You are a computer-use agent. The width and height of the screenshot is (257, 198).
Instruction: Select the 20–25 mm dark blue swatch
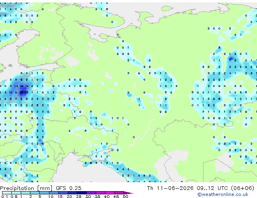point(72,193)
